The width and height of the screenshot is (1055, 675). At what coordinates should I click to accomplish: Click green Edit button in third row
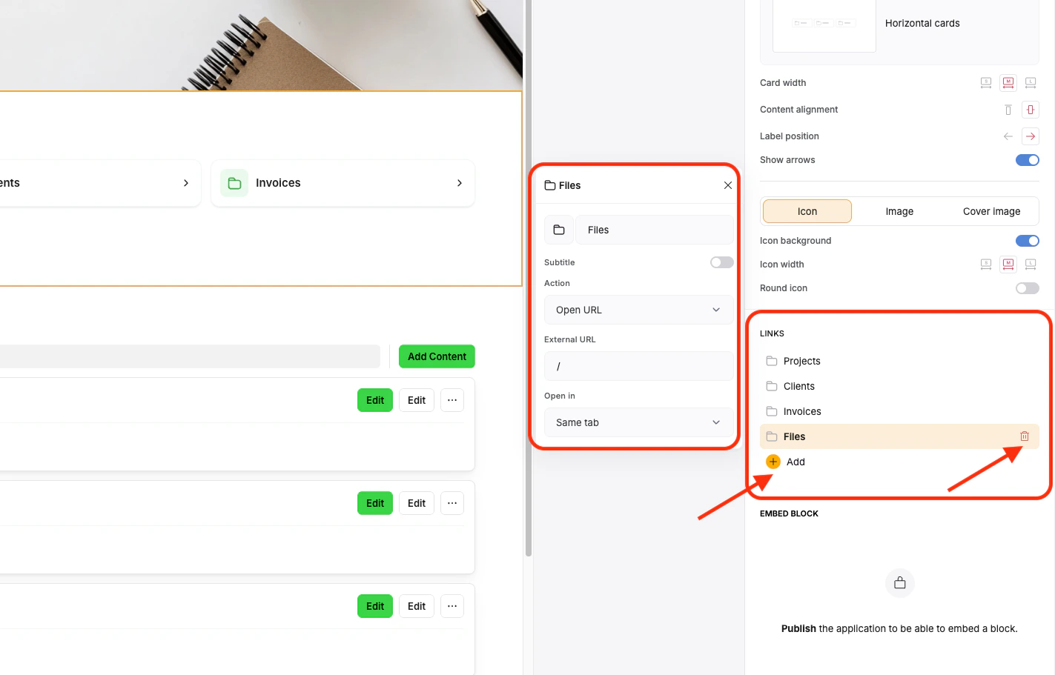tap(375, 606)
